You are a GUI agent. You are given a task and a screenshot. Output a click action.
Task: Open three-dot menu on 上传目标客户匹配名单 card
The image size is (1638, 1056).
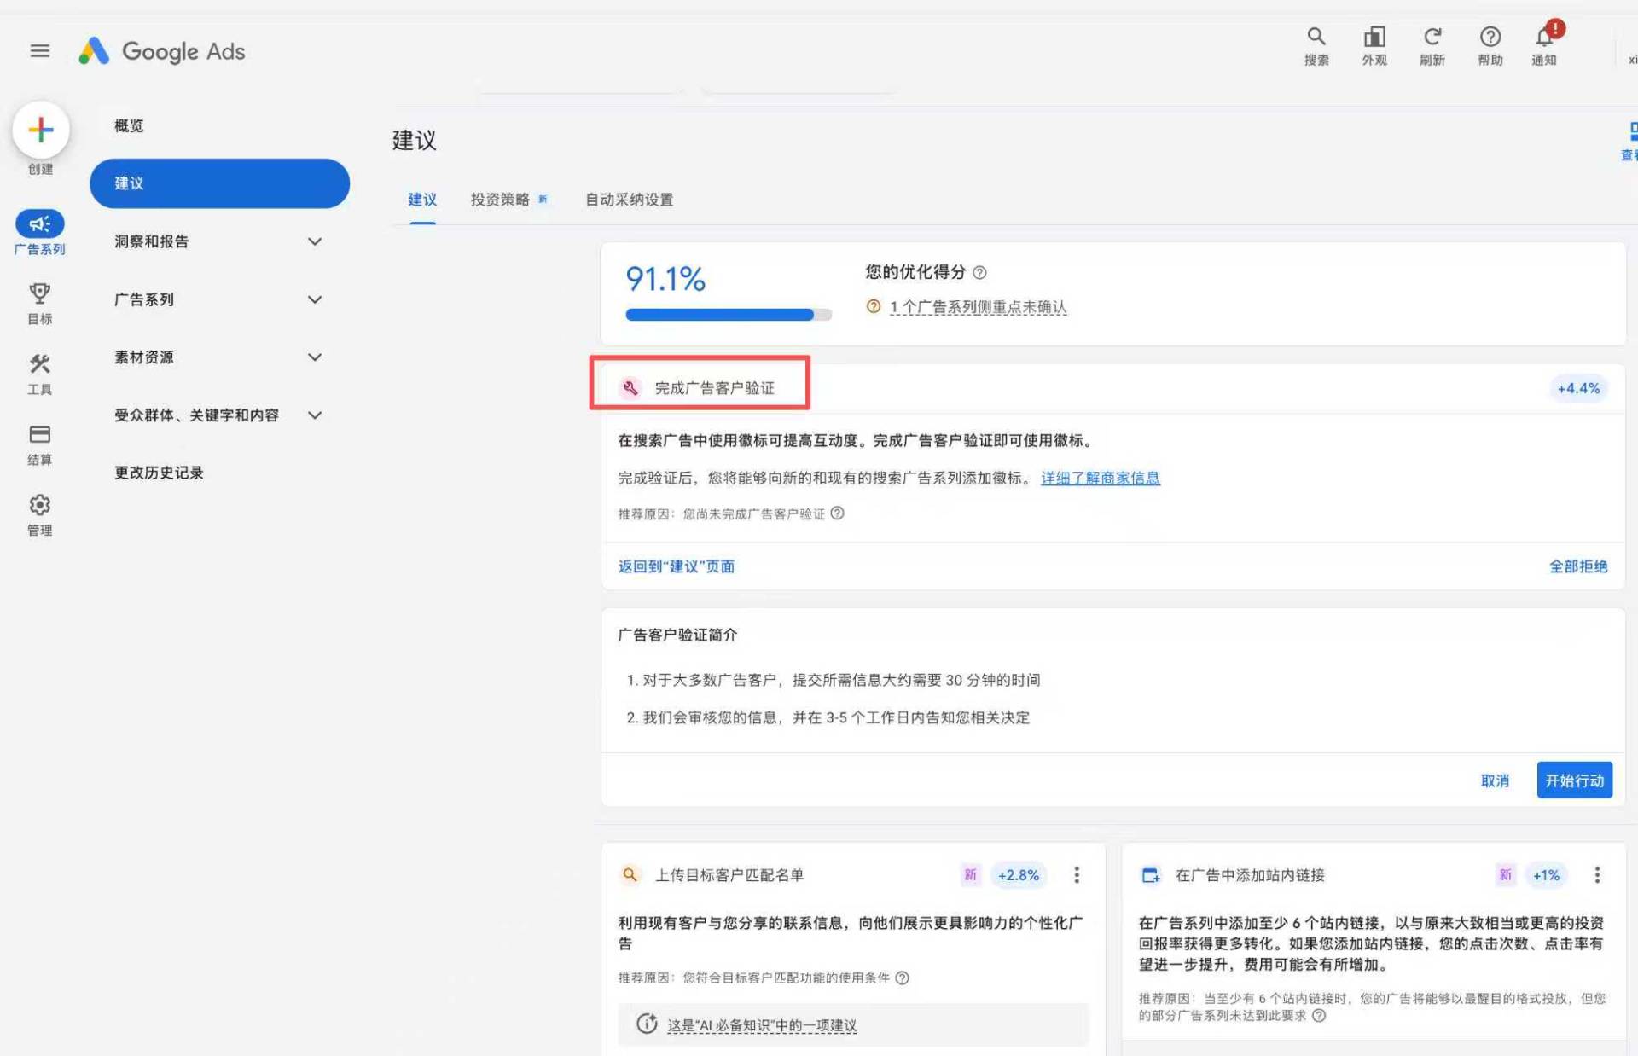(1077, 875)
